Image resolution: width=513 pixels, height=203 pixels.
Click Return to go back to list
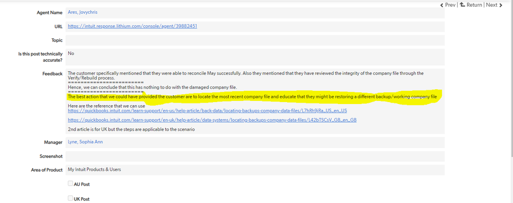(x=474, y=5)
